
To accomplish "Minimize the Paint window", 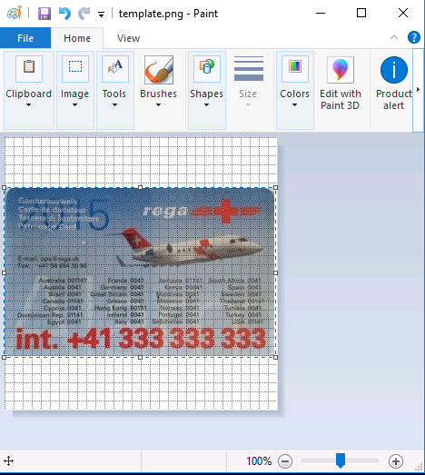I will tap(321, 13).
